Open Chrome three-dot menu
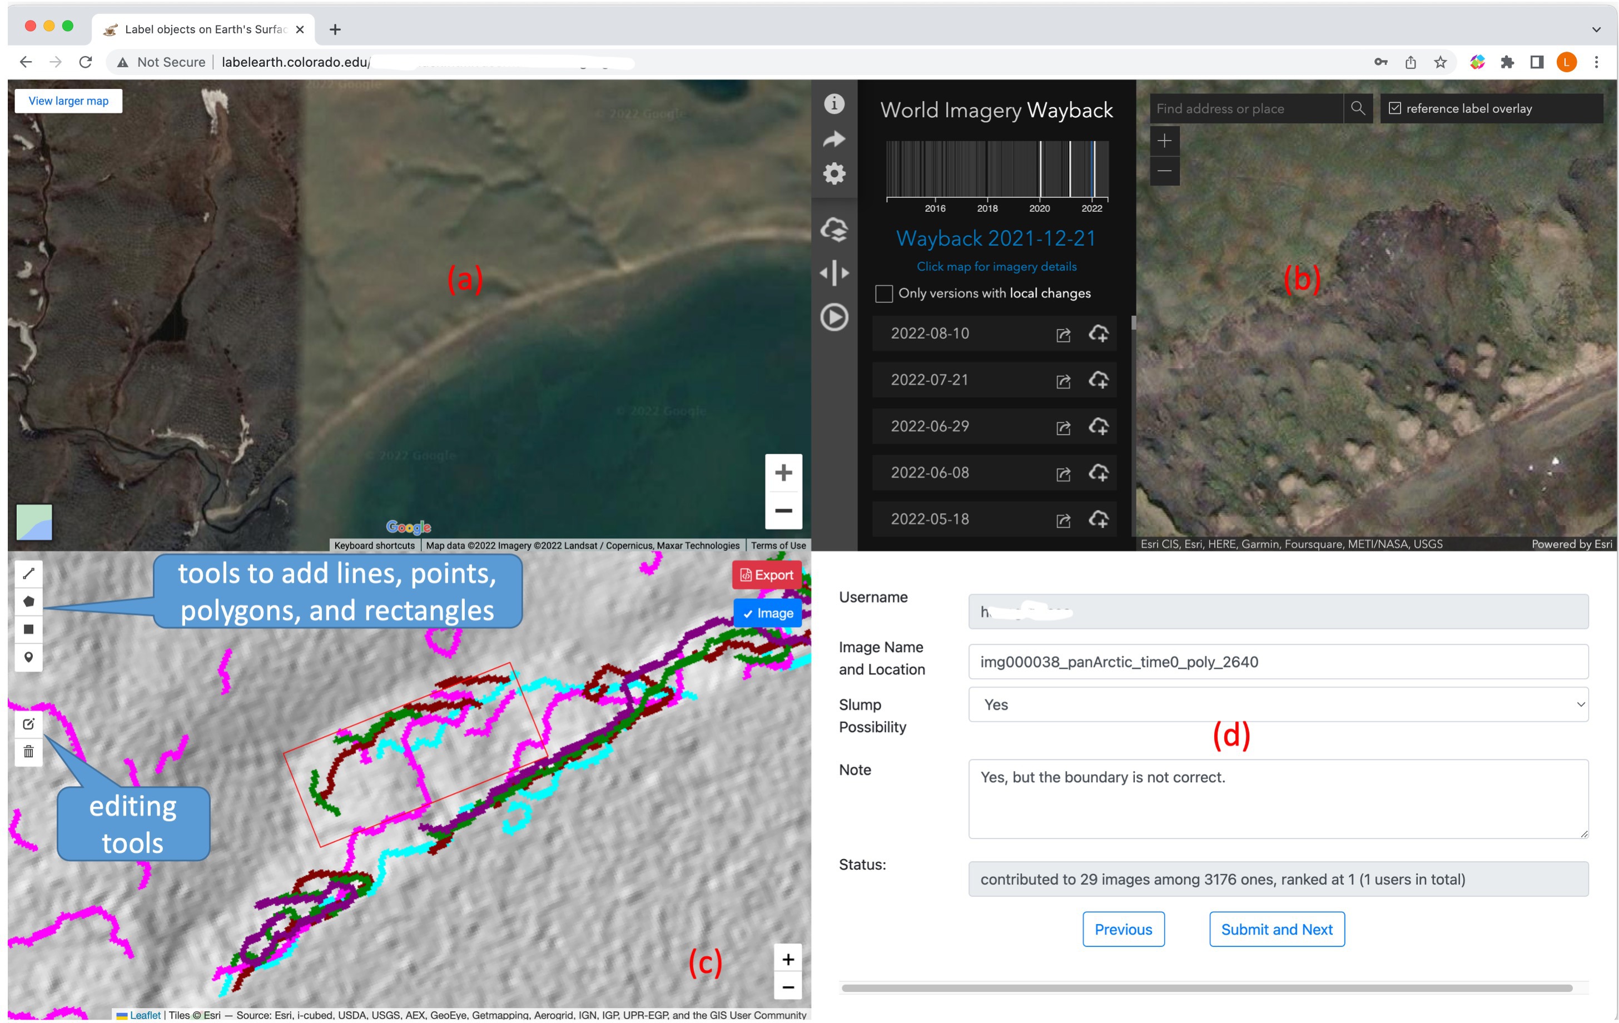The image size is (1619, 1023). 1596,62
